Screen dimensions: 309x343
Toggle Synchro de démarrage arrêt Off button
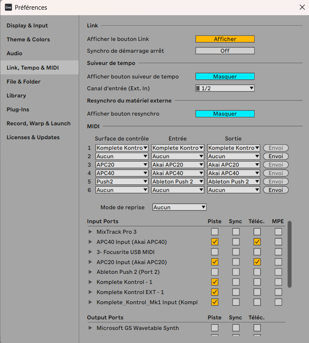click(225, 51)
